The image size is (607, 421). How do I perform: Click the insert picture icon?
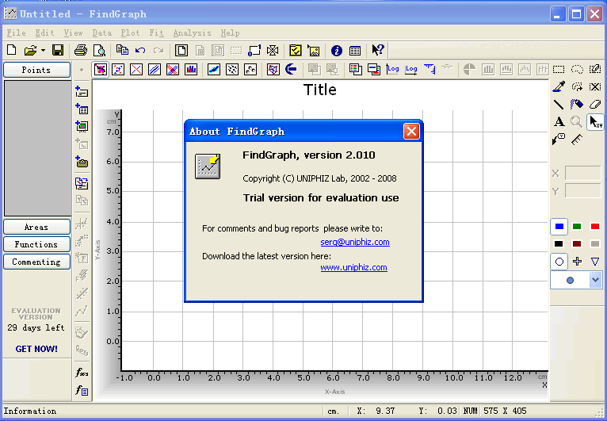(314, 51)
